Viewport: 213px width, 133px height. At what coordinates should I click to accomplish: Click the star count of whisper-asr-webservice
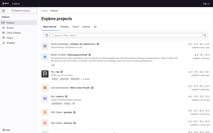click(190, 44)
